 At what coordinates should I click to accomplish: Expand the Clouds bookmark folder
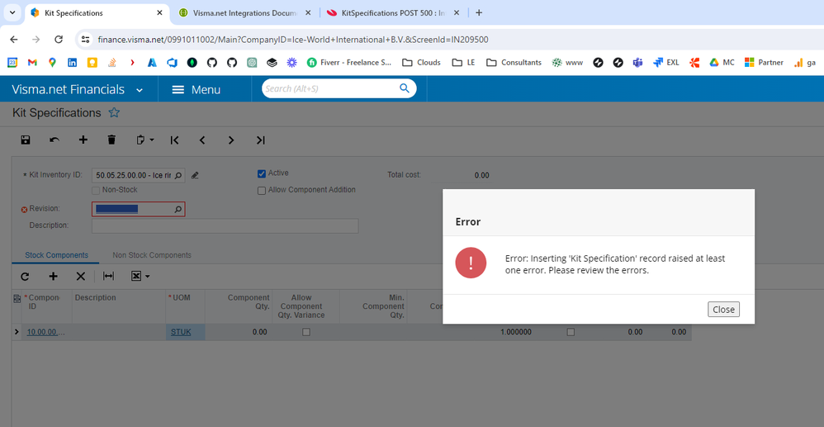click(421, 63)
